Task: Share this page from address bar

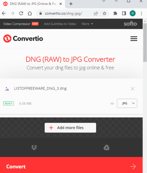Action: click(x=96, y=13)
